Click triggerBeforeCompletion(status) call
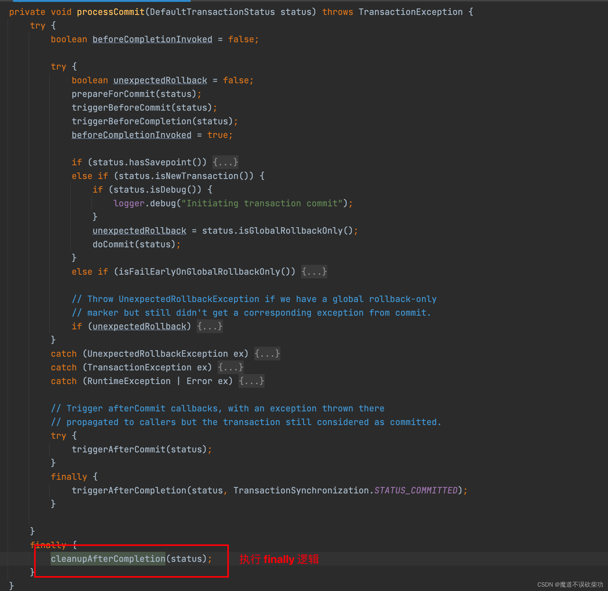Viewport: 608px width, 591px height. [x=155, y=121]
